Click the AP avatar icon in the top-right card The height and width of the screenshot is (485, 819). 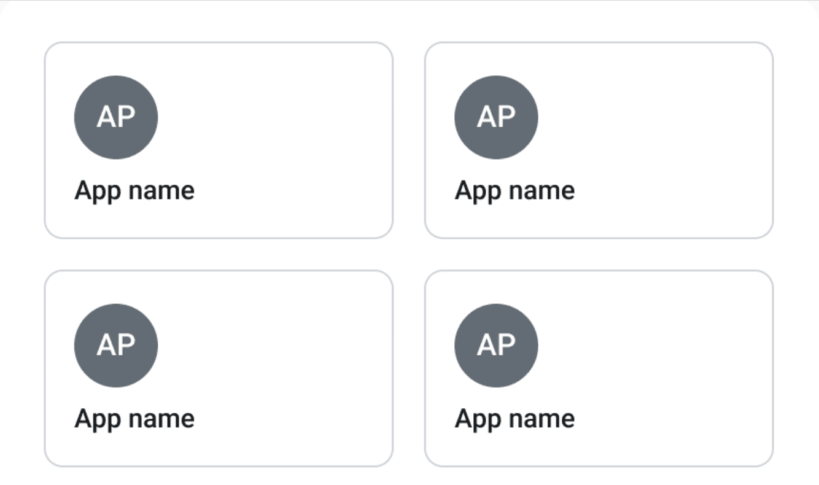[496, 117]
